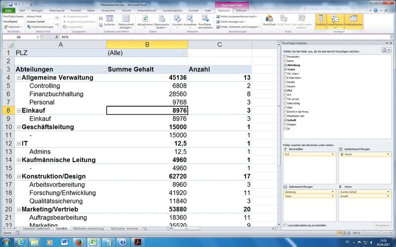Switch to the Mitarbeiter-Auswertung sheet tab

pos(88,229)
